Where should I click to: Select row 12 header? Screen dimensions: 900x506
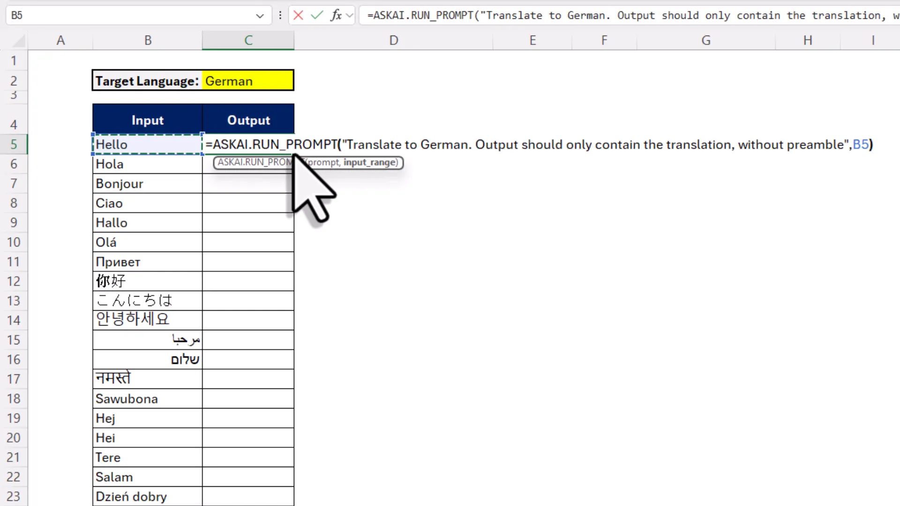pyautogui.click(x=14, y=281)
